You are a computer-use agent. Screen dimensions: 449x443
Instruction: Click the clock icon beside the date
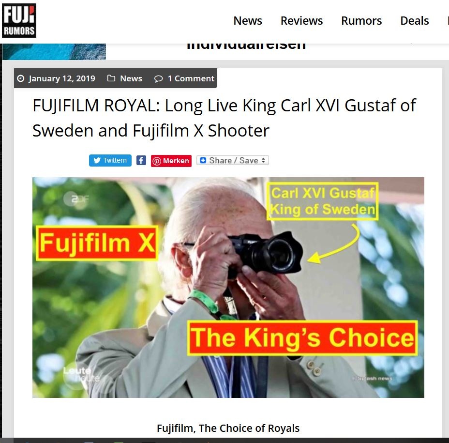tap(21, 78)
